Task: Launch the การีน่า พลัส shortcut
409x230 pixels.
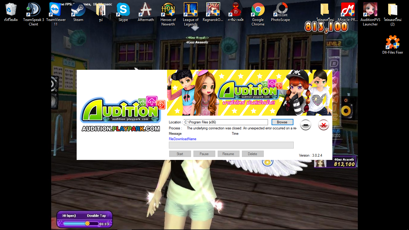Action: tap(236, 13)
